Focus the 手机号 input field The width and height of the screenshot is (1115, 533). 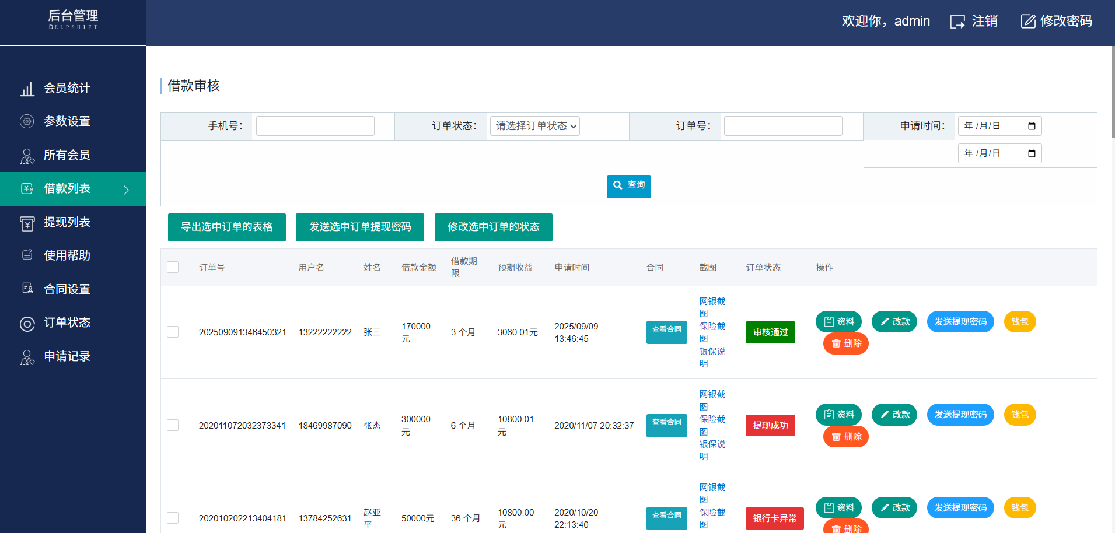pyautogui.click(x=315, y=126)
